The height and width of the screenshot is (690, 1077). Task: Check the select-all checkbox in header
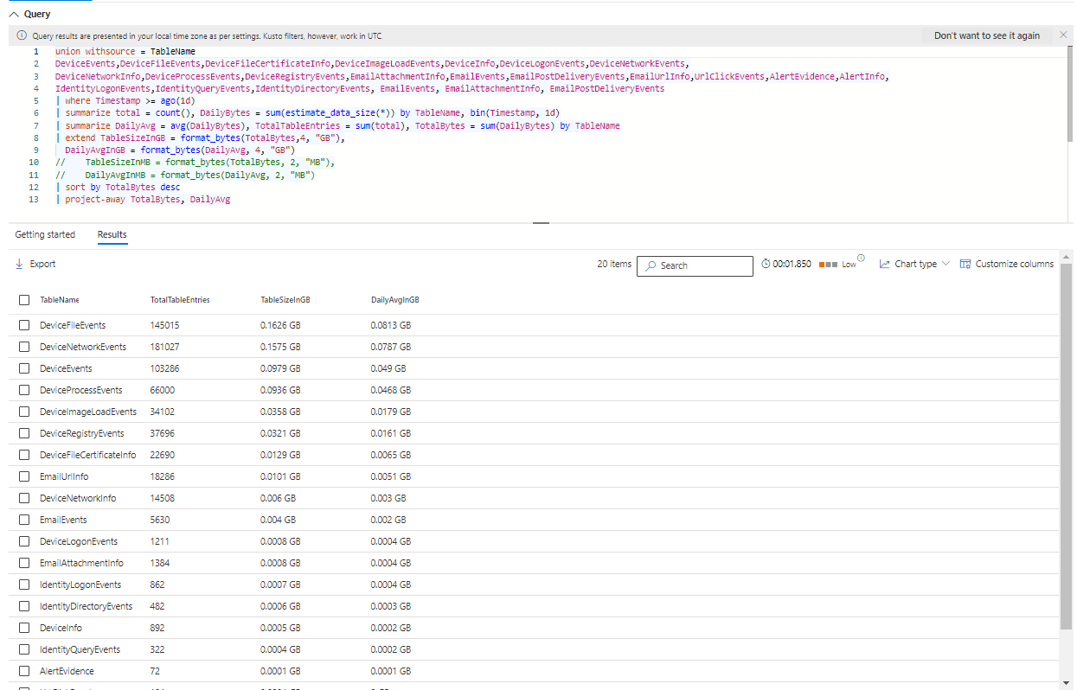click(24, 300)
